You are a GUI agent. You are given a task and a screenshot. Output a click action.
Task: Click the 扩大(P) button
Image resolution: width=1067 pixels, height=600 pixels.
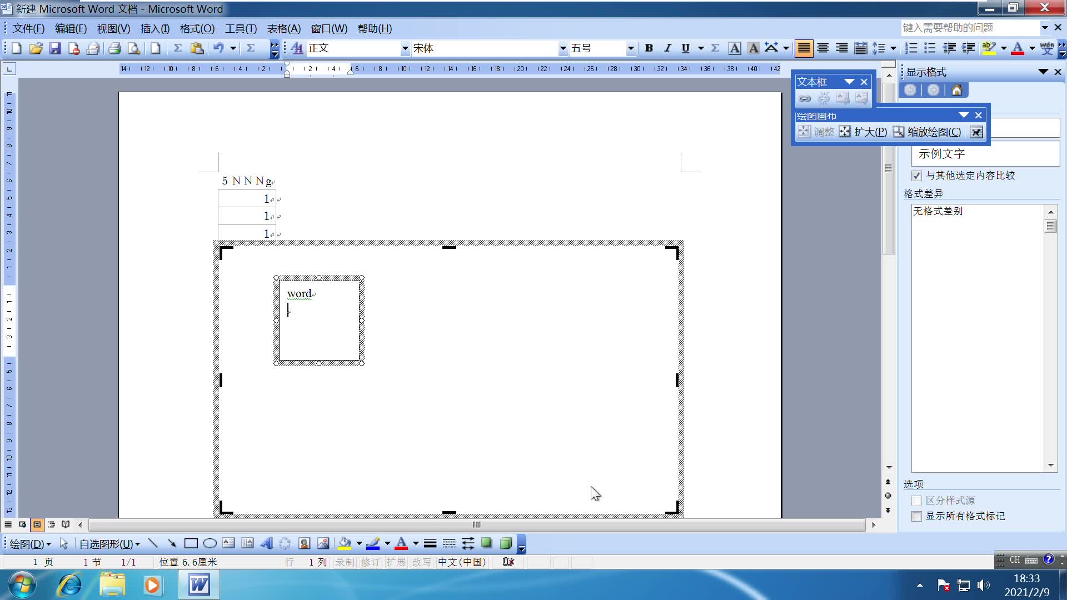[863, 132]
